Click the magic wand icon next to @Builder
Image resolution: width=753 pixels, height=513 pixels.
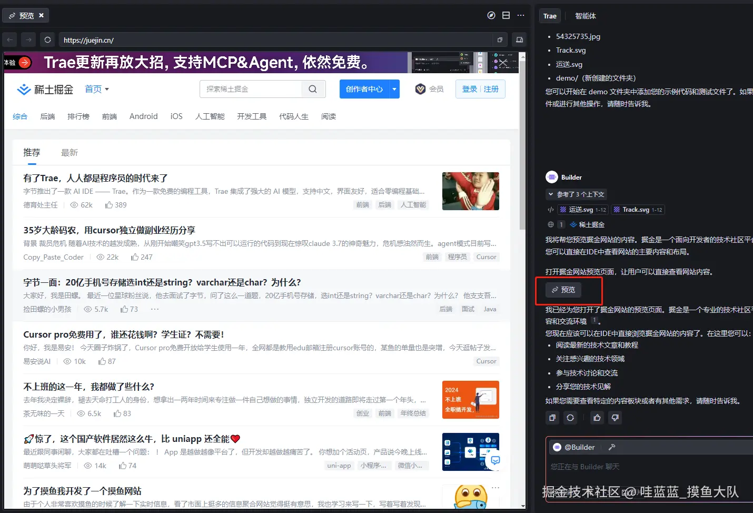612,447
